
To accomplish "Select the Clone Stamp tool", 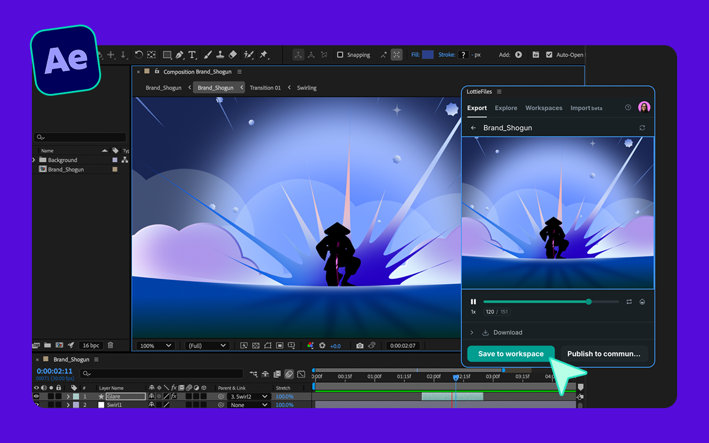I will (220, 54).
